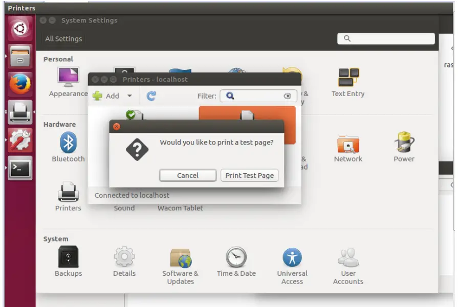Screen dimensions: 458x307
Task: Click the Add printer button
Action: click(106, 96)
